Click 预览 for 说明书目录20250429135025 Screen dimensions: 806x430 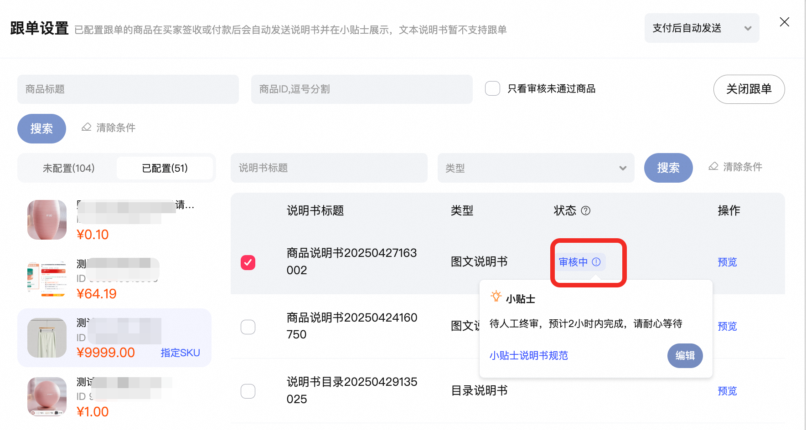(727, 391)
